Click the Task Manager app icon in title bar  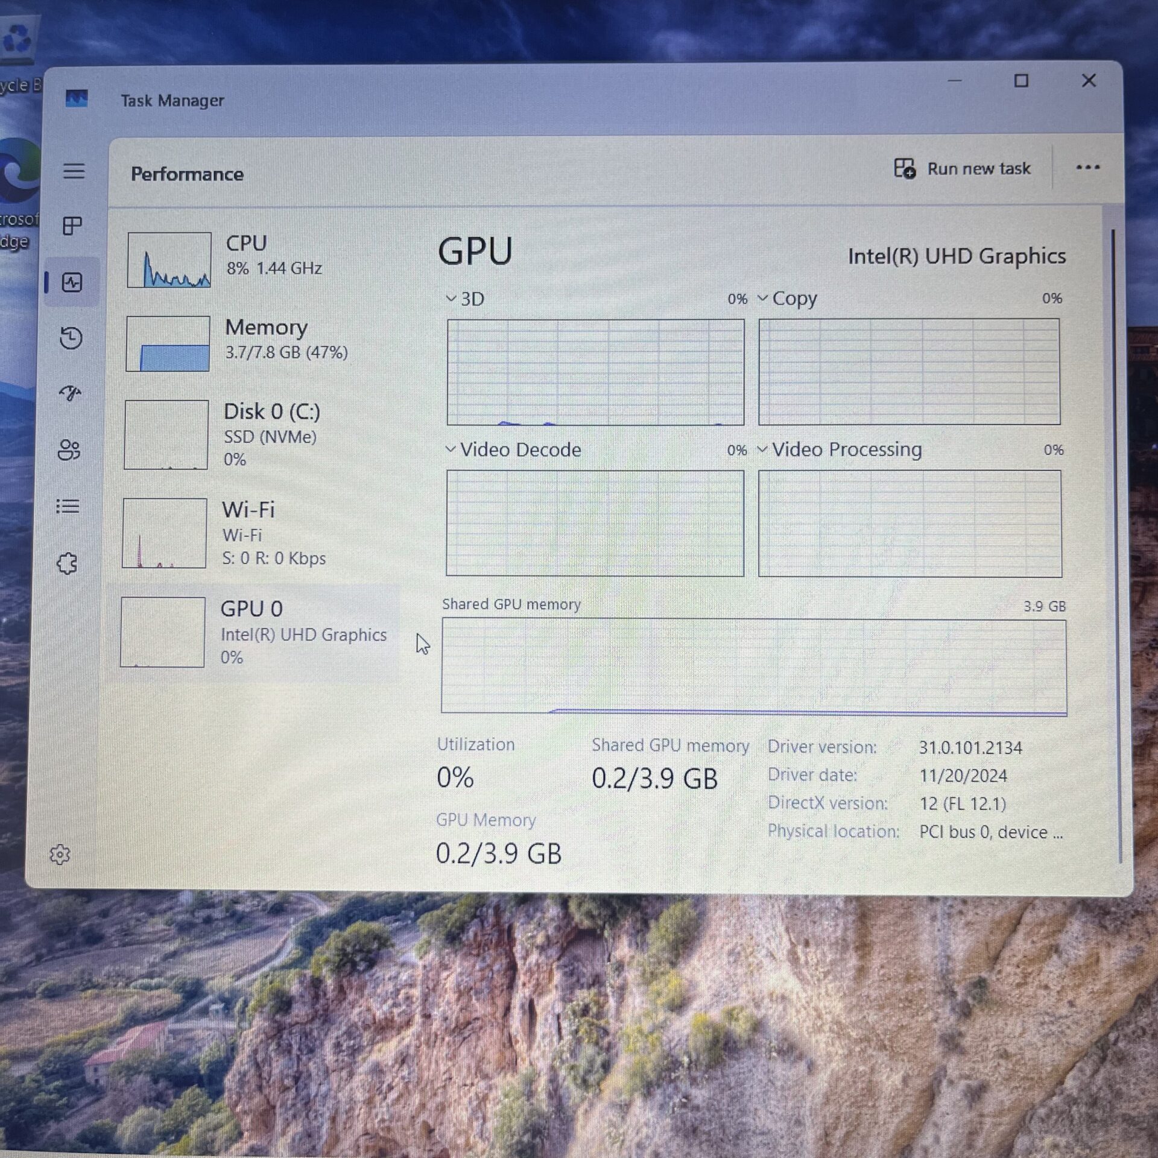coord(77,98)
